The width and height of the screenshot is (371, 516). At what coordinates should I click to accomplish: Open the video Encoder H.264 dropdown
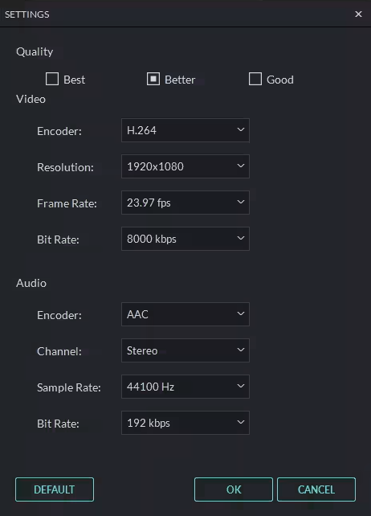click(185, 130)
